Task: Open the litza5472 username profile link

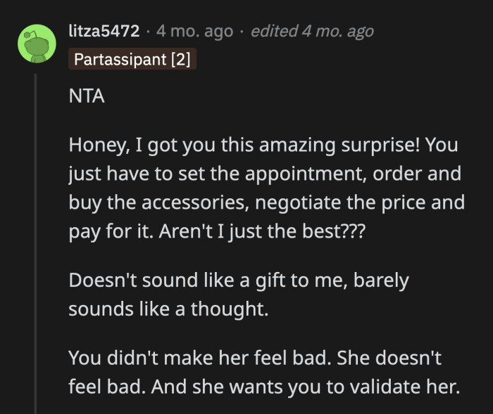Action: click(x=104, y=32)
